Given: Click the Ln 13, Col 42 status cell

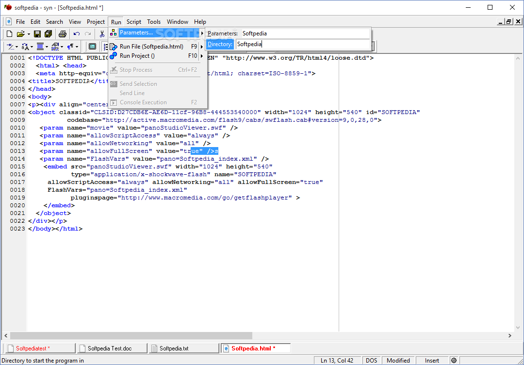Looking at the screenshot, I should click(x=337, y=361).
